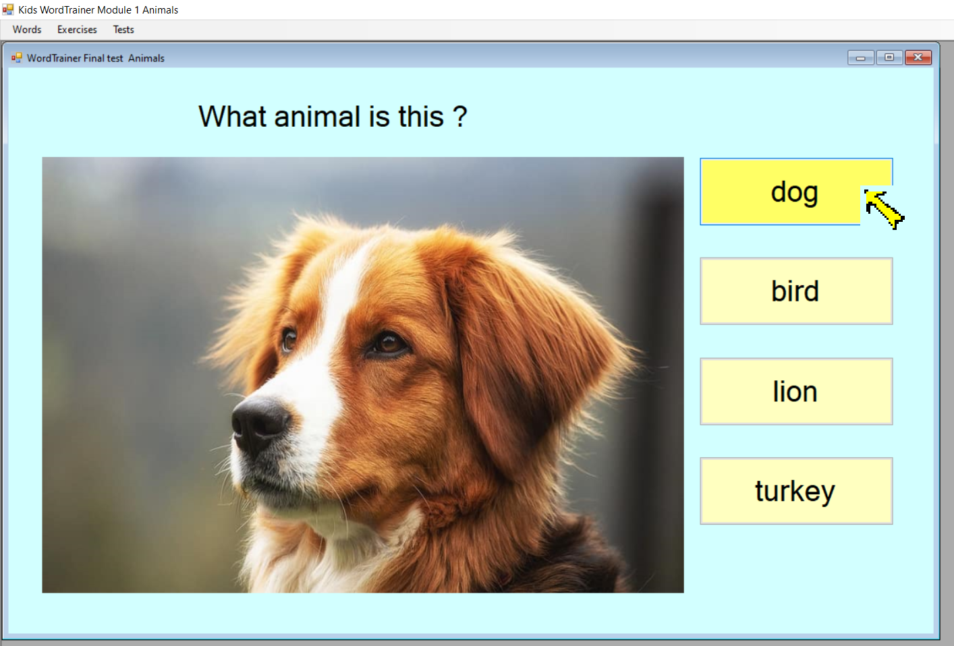
Task: Maximize the Final test Animals window
Action: pos(889,57)
